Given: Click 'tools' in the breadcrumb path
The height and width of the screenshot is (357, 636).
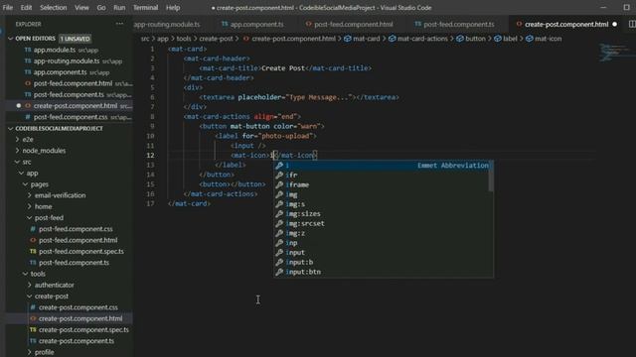Looking at the screenshot, I should click(x=183, y=39).
